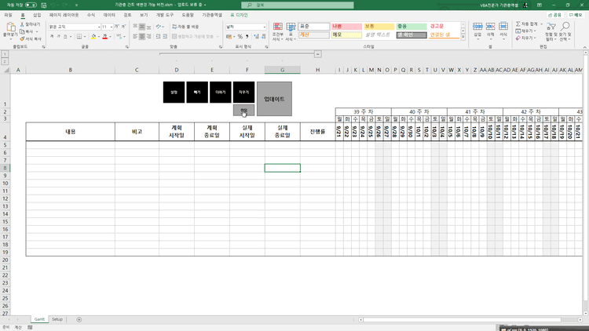
Task: Toggle bottom vertical alignment
Action: click(148, 27)
